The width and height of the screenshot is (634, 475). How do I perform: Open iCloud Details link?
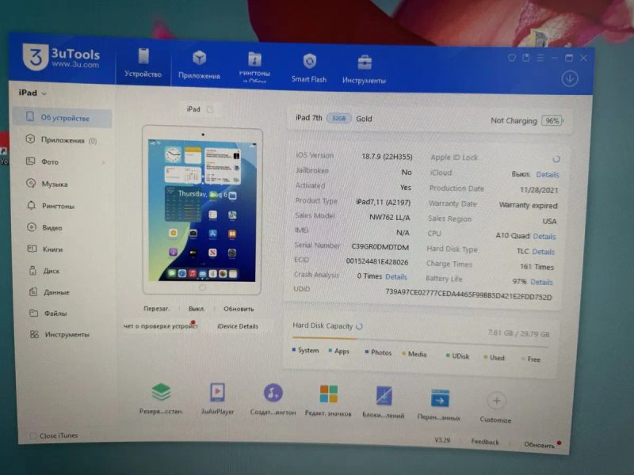tap(548, 174)
